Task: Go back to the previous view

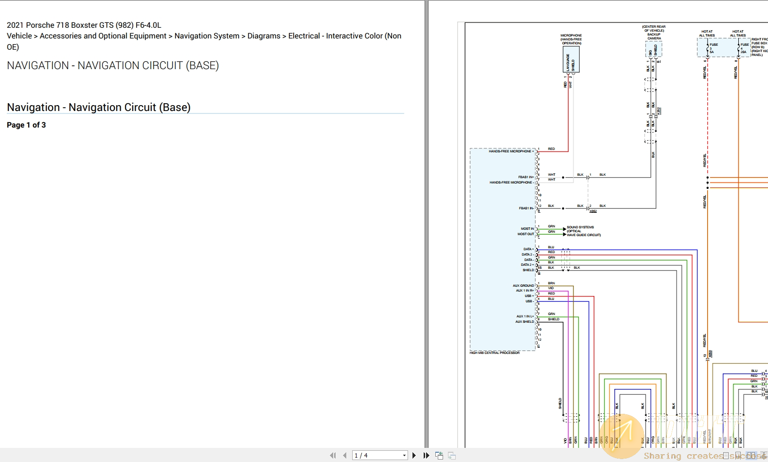Action: point(439,455)
